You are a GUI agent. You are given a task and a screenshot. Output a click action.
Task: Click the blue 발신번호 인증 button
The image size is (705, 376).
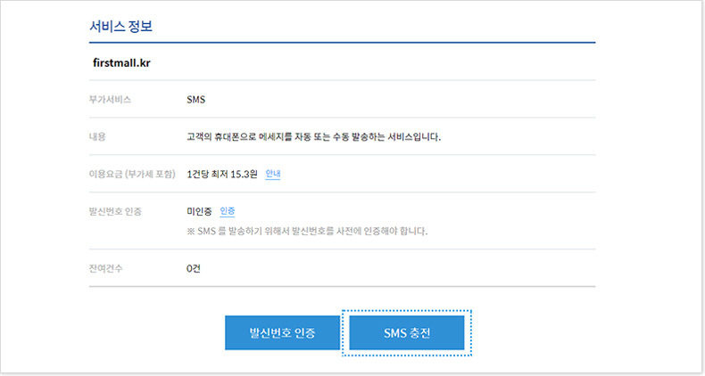click(282, 332)
